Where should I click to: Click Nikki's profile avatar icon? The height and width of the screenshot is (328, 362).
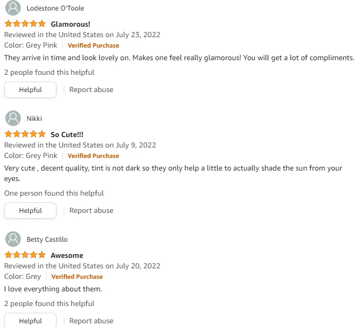[x=13, y=118]
